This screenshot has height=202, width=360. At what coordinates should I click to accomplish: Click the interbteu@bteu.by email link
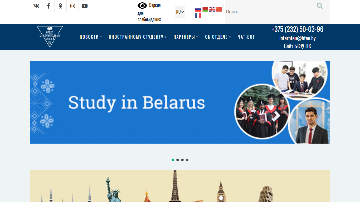298,38
